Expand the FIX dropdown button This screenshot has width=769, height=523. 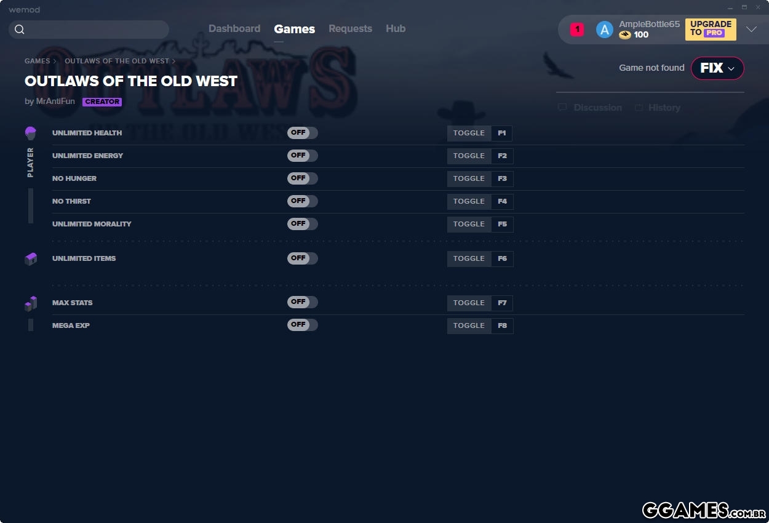click(x=717, y=68)
